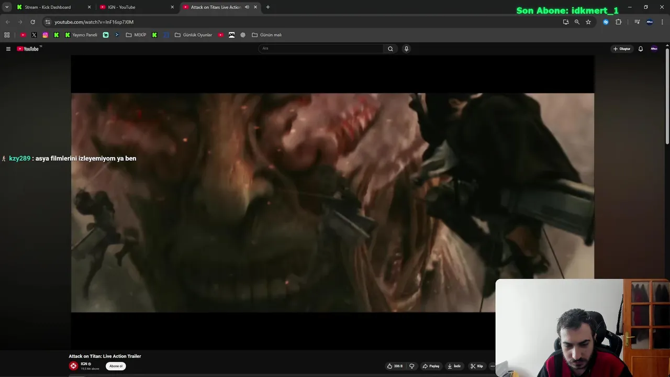Image resolution: width=670 pixels, height=377 pixels.
Task: Open the tab search dropdown arrow
Action: click(x=7, y=7)
